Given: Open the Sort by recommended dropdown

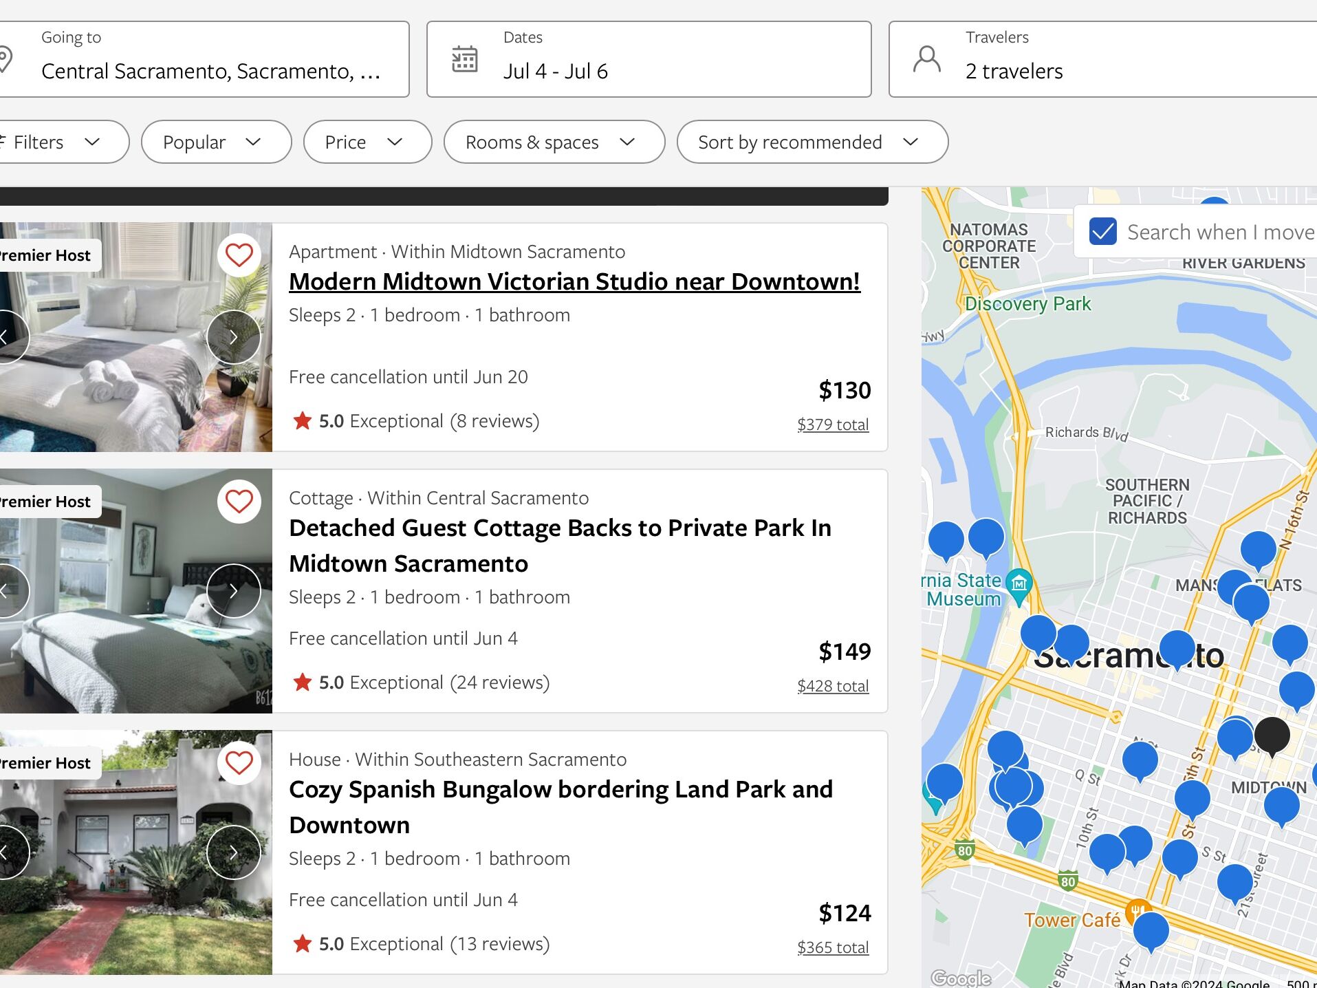Looking at the screenshot, I should [x=812, y=142].
